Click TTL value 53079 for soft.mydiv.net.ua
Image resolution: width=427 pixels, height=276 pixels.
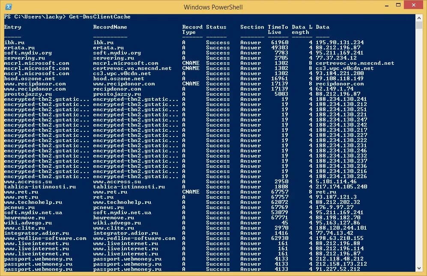point(280,212)
